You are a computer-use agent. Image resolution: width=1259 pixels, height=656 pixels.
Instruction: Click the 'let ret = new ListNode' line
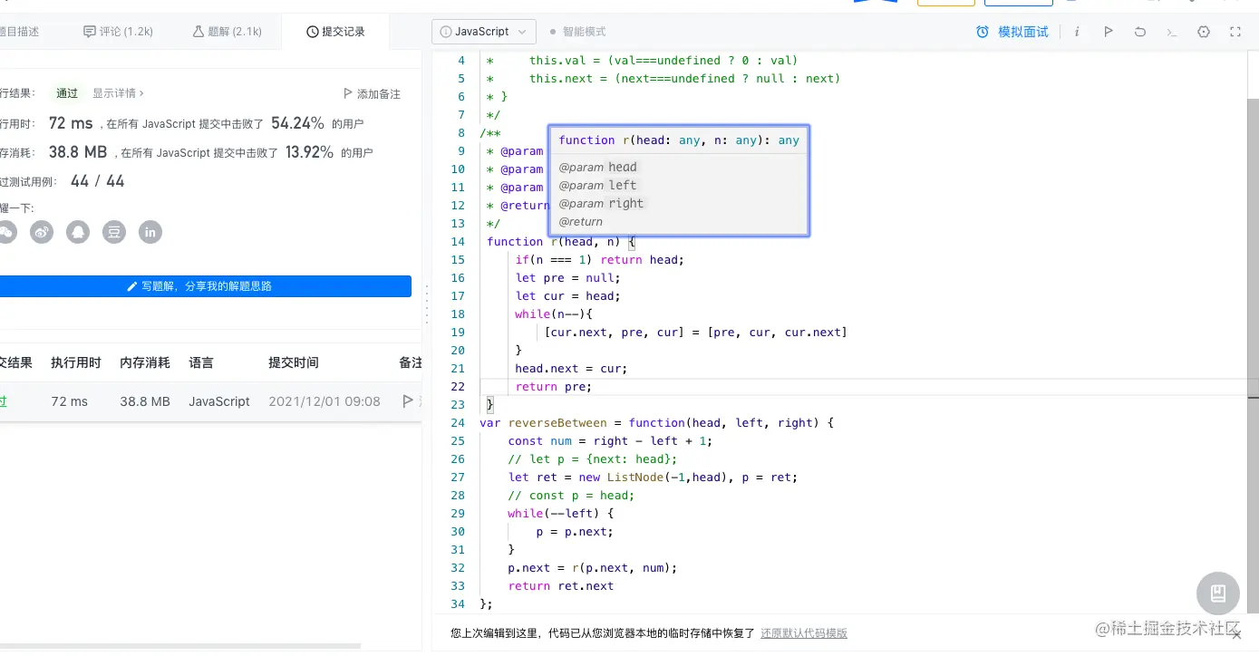click(x=654, y=478)
